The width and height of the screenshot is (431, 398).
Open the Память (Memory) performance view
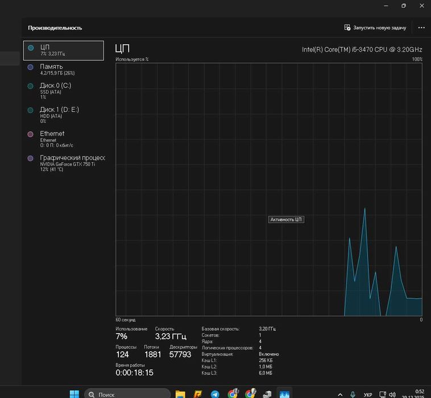point(64,69)
